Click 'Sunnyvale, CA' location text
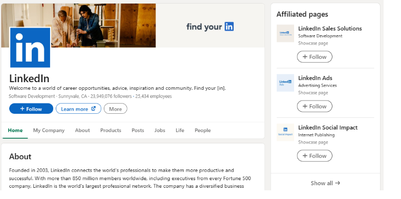 [x=73, y=96]
